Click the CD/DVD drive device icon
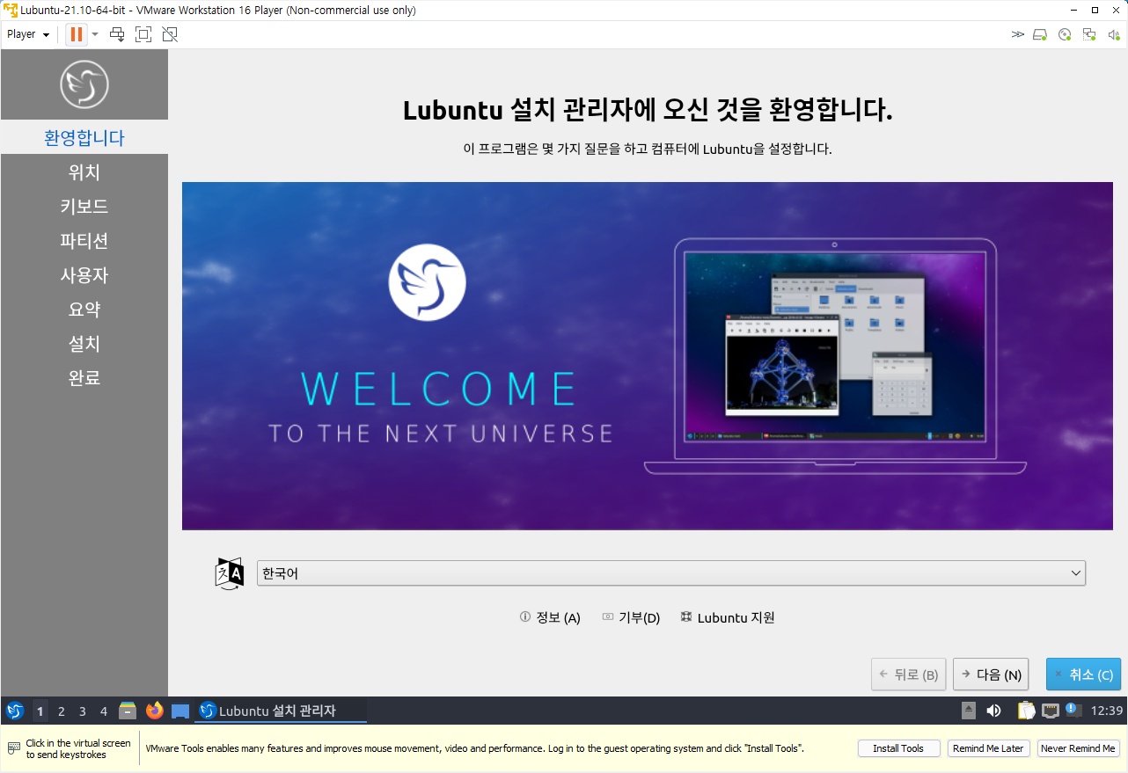 click(1065, 34)
